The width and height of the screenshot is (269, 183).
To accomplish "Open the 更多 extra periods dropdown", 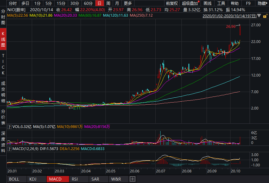I will coord(128,3).
